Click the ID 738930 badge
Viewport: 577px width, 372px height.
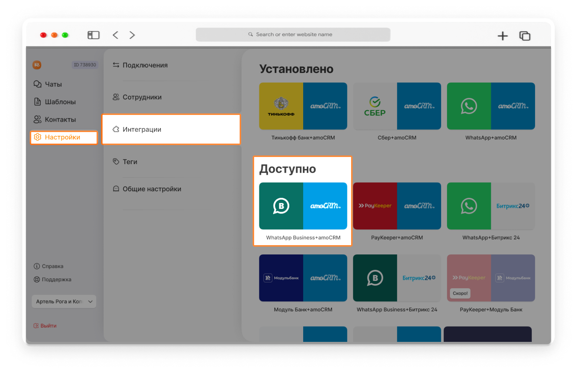pyautogui.click(x=85, y=65)
